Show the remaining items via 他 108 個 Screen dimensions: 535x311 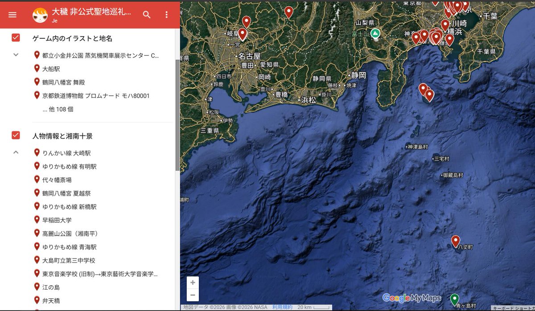point(58,109)
